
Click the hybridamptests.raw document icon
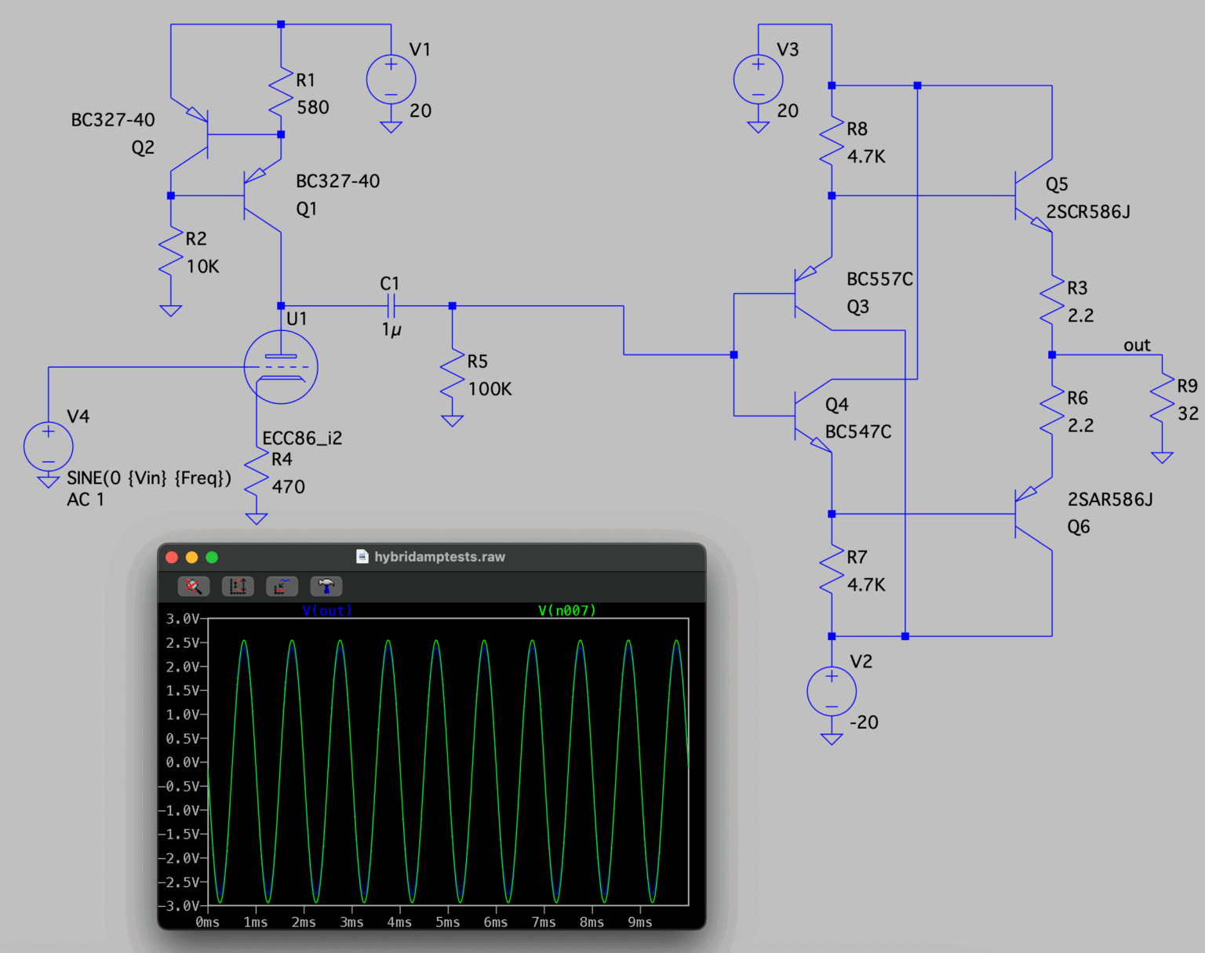pos(362,556)
